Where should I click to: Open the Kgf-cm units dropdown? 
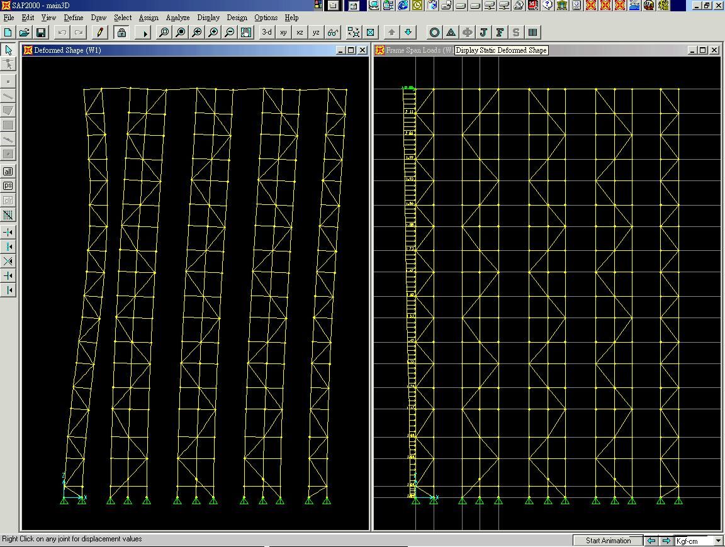[x=718, y=541]
